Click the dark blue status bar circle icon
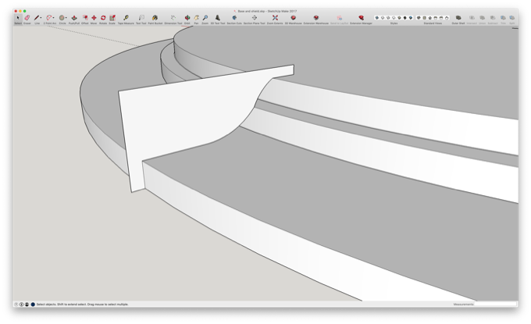Image resolution: width=531 pixels, height=324 pixels. point(33,304)
